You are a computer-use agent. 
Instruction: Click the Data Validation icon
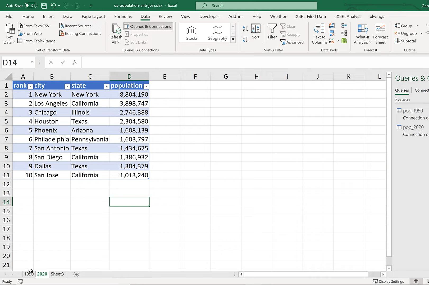pos(332,41)
